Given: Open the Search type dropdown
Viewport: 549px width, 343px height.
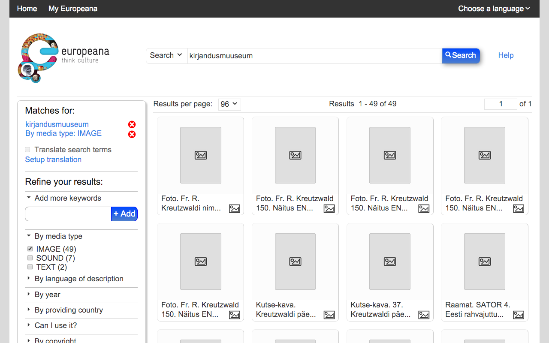Looking at the screenshot, I should 166,55.
